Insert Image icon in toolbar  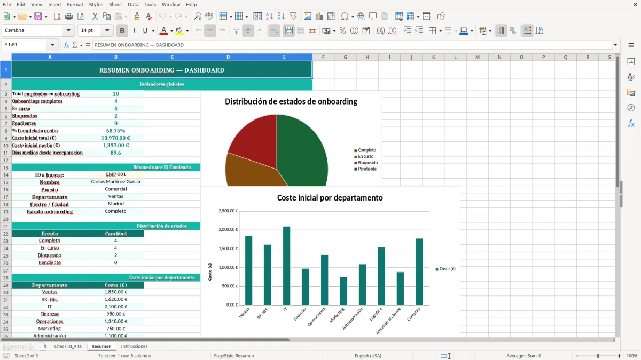[307, 17]
